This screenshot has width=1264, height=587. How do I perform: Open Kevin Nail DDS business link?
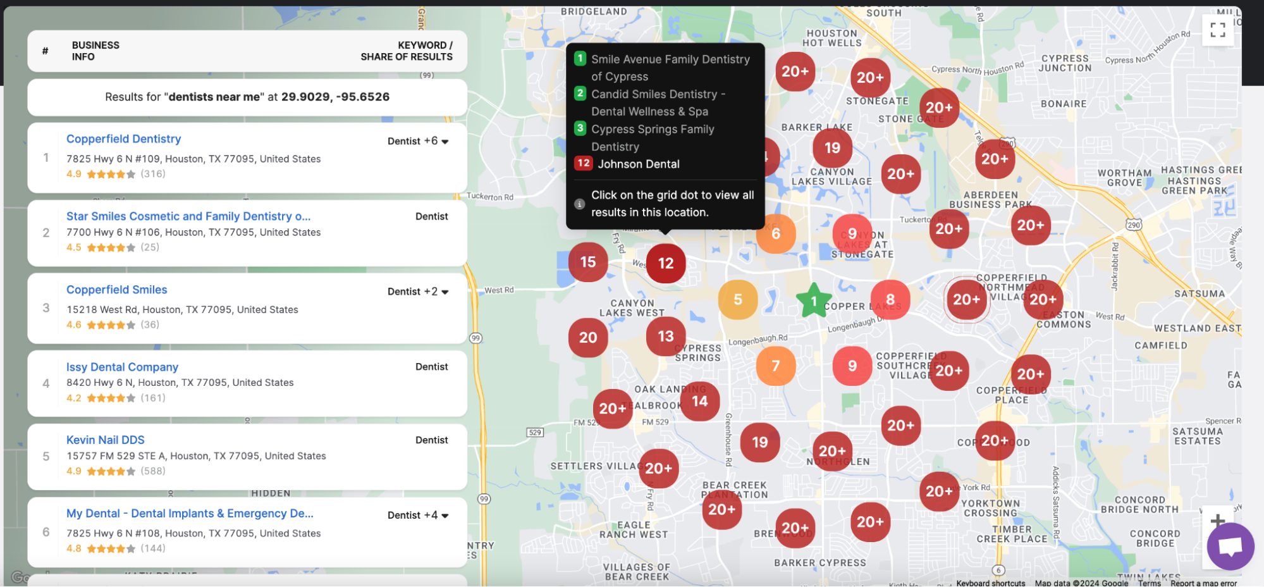(105, 440)
